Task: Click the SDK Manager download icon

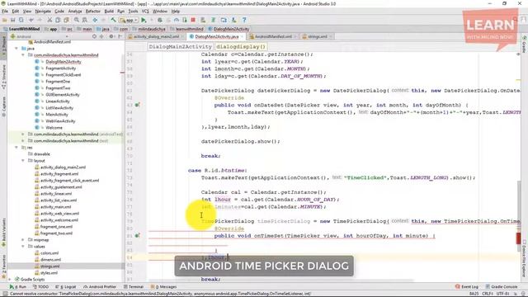Action: [x=233, y=20]
